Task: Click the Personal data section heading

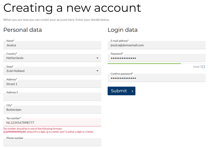Action: 23,30
